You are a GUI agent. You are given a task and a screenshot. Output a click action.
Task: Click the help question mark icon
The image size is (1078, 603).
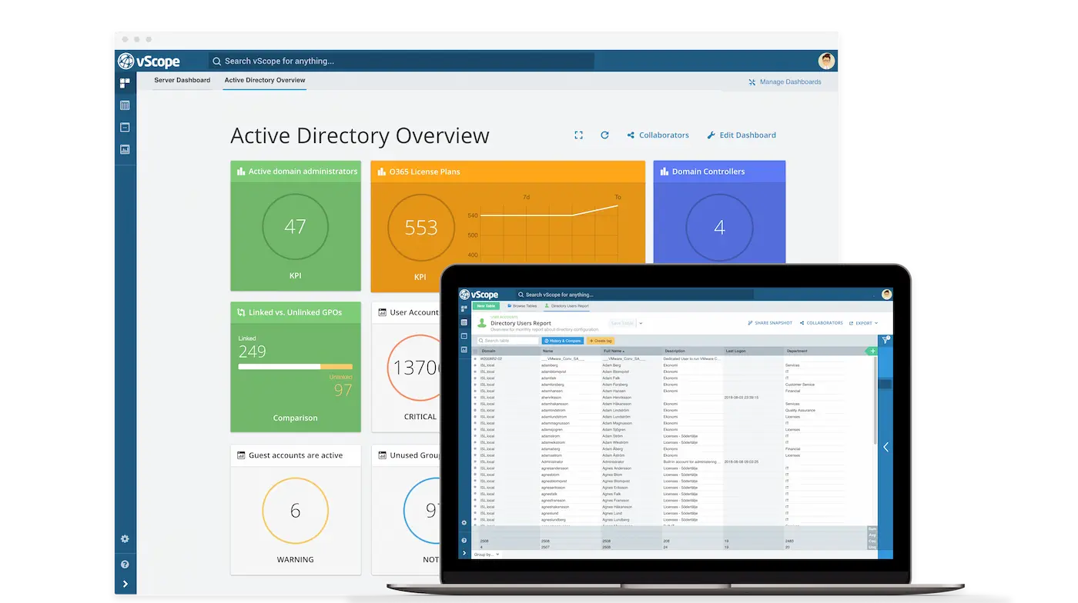coord(125,564)
